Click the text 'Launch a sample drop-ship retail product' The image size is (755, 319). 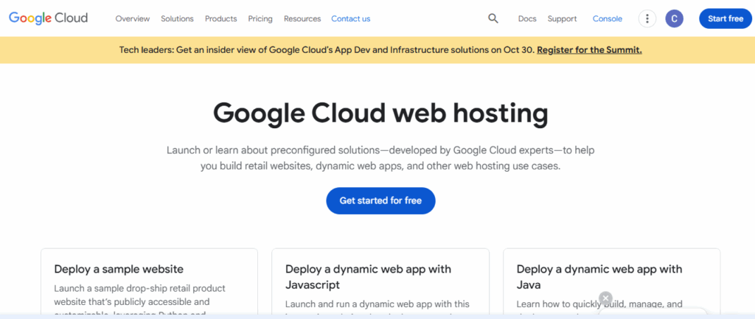(139, 289)
